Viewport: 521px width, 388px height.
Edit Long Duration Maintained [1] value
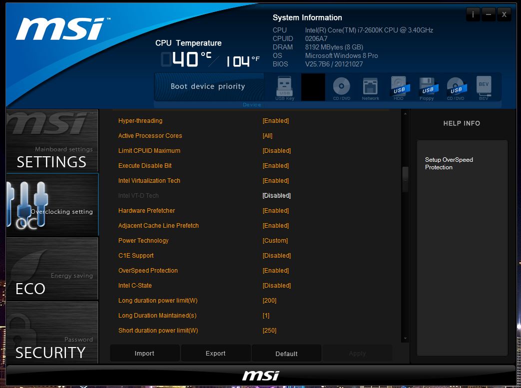[x=266, y=315]
